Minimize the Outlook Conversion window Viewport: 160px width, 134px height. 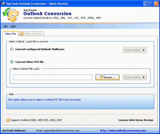(145, 4)
